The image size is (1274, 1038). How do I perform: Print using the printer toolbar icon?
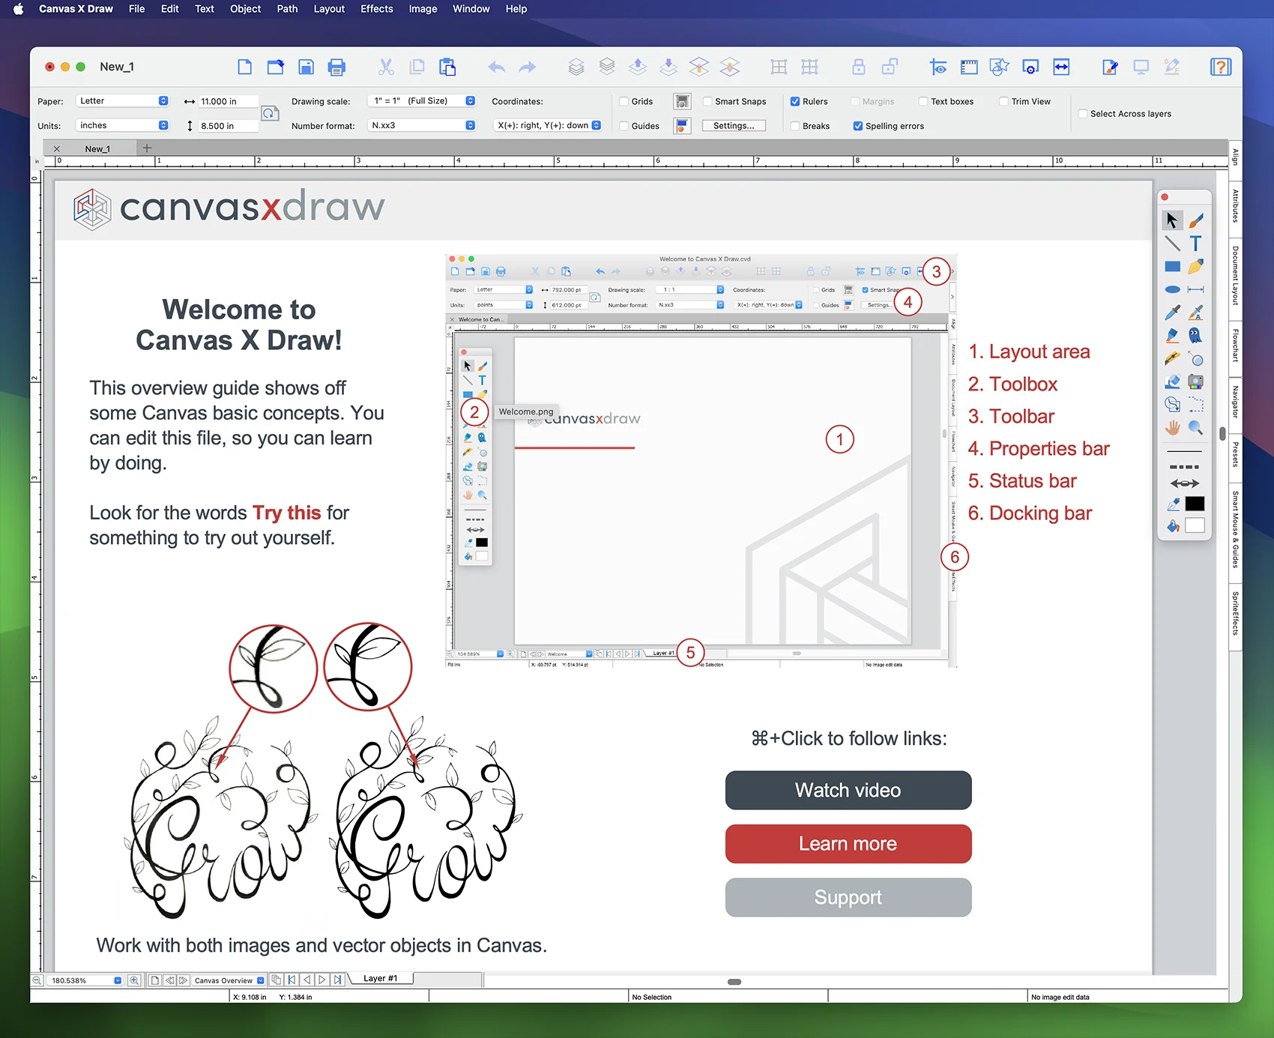(336, 67)
